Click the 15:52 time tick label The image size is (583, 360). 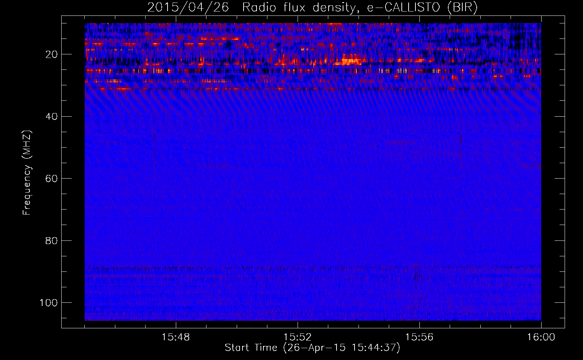(x=298, y=337)
